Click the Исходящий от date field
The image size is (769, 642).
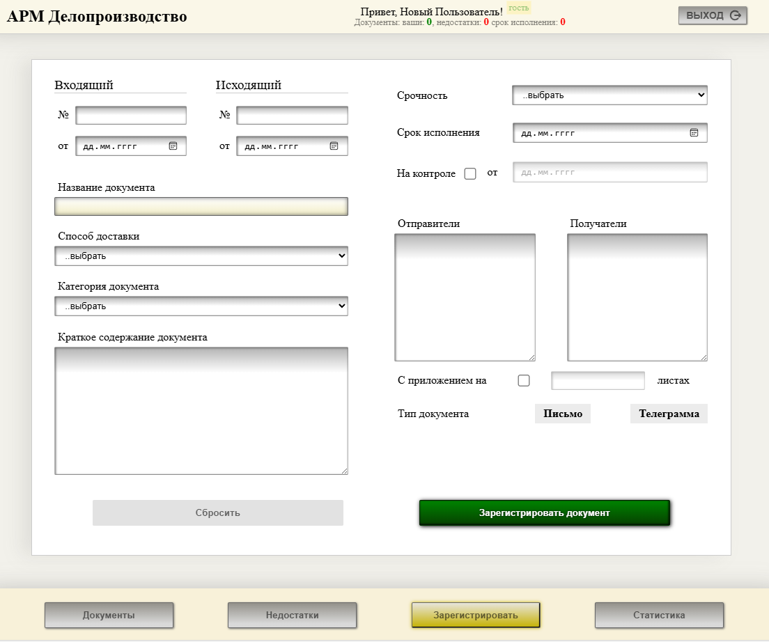click(x=293, y=146)
